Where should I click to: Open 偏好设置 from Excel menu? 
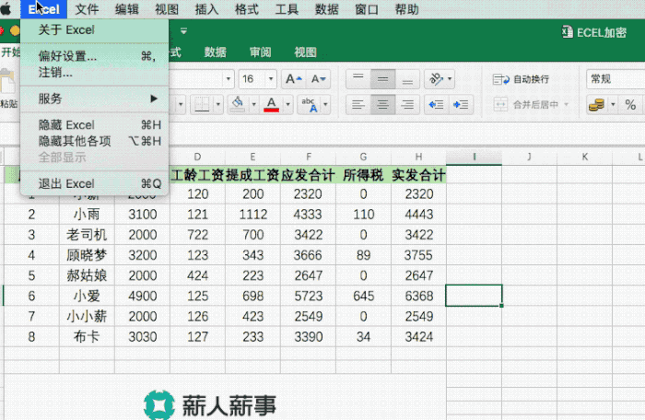click(94, 56)
